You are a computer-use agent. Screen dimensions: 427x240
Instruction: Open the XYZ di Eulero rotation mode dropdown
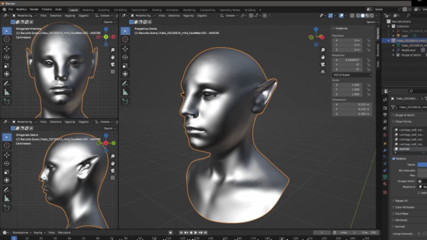(352, 75)
